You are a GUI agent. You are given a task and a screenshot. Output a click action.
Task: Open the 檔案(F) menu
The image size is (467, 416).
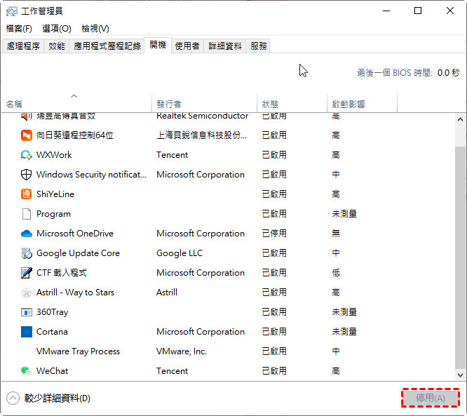click(x=19, y=29)
